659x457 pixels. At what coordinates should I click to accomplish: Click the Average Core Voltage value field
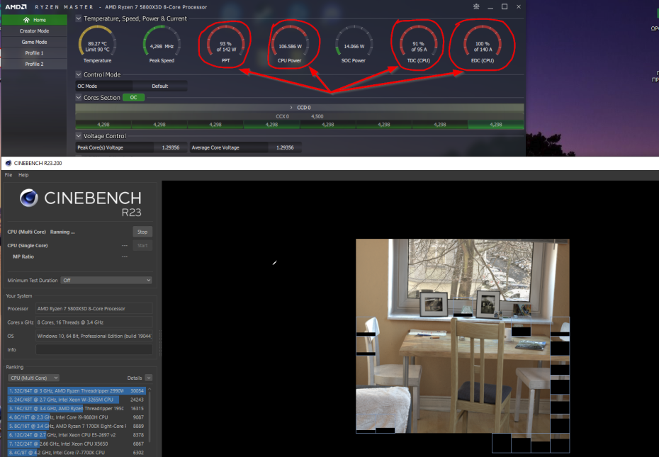pos(285,147)
